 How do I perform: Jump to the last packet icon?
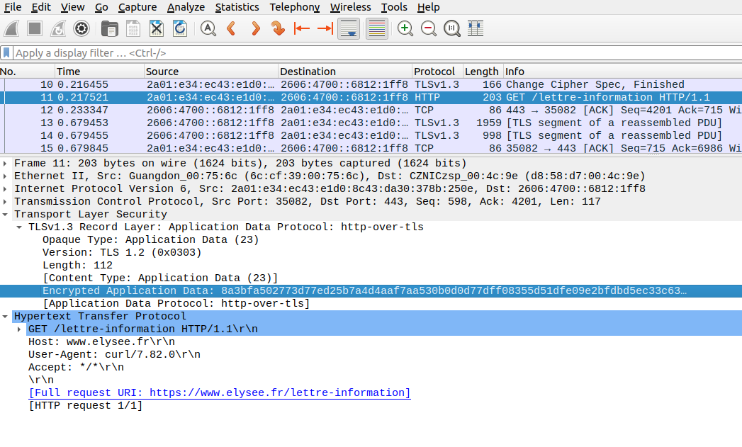tap(325, 28)
